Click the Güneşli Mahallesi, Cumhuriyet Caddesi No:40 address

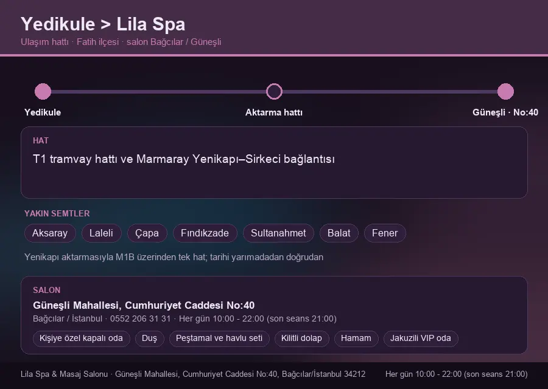click(x=144, y=305)
